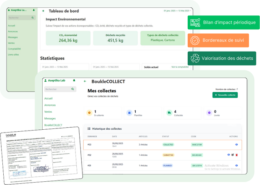The width and height of the screenshot is (260, 185).
Task: Open Messages in BoukleCOLLECT sidebar
Action: tap(50, 118)
